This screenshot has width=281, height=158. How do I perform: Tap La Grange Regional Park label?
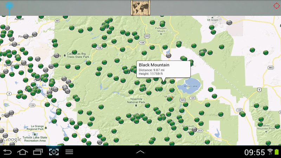pyautogui.click(x=35, y=127)
